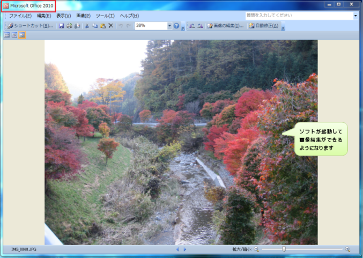The height and width of the screenshot is (258, 363).
Task: Click the Microsoft Office 2010 title icon
Action: (6, 6)
